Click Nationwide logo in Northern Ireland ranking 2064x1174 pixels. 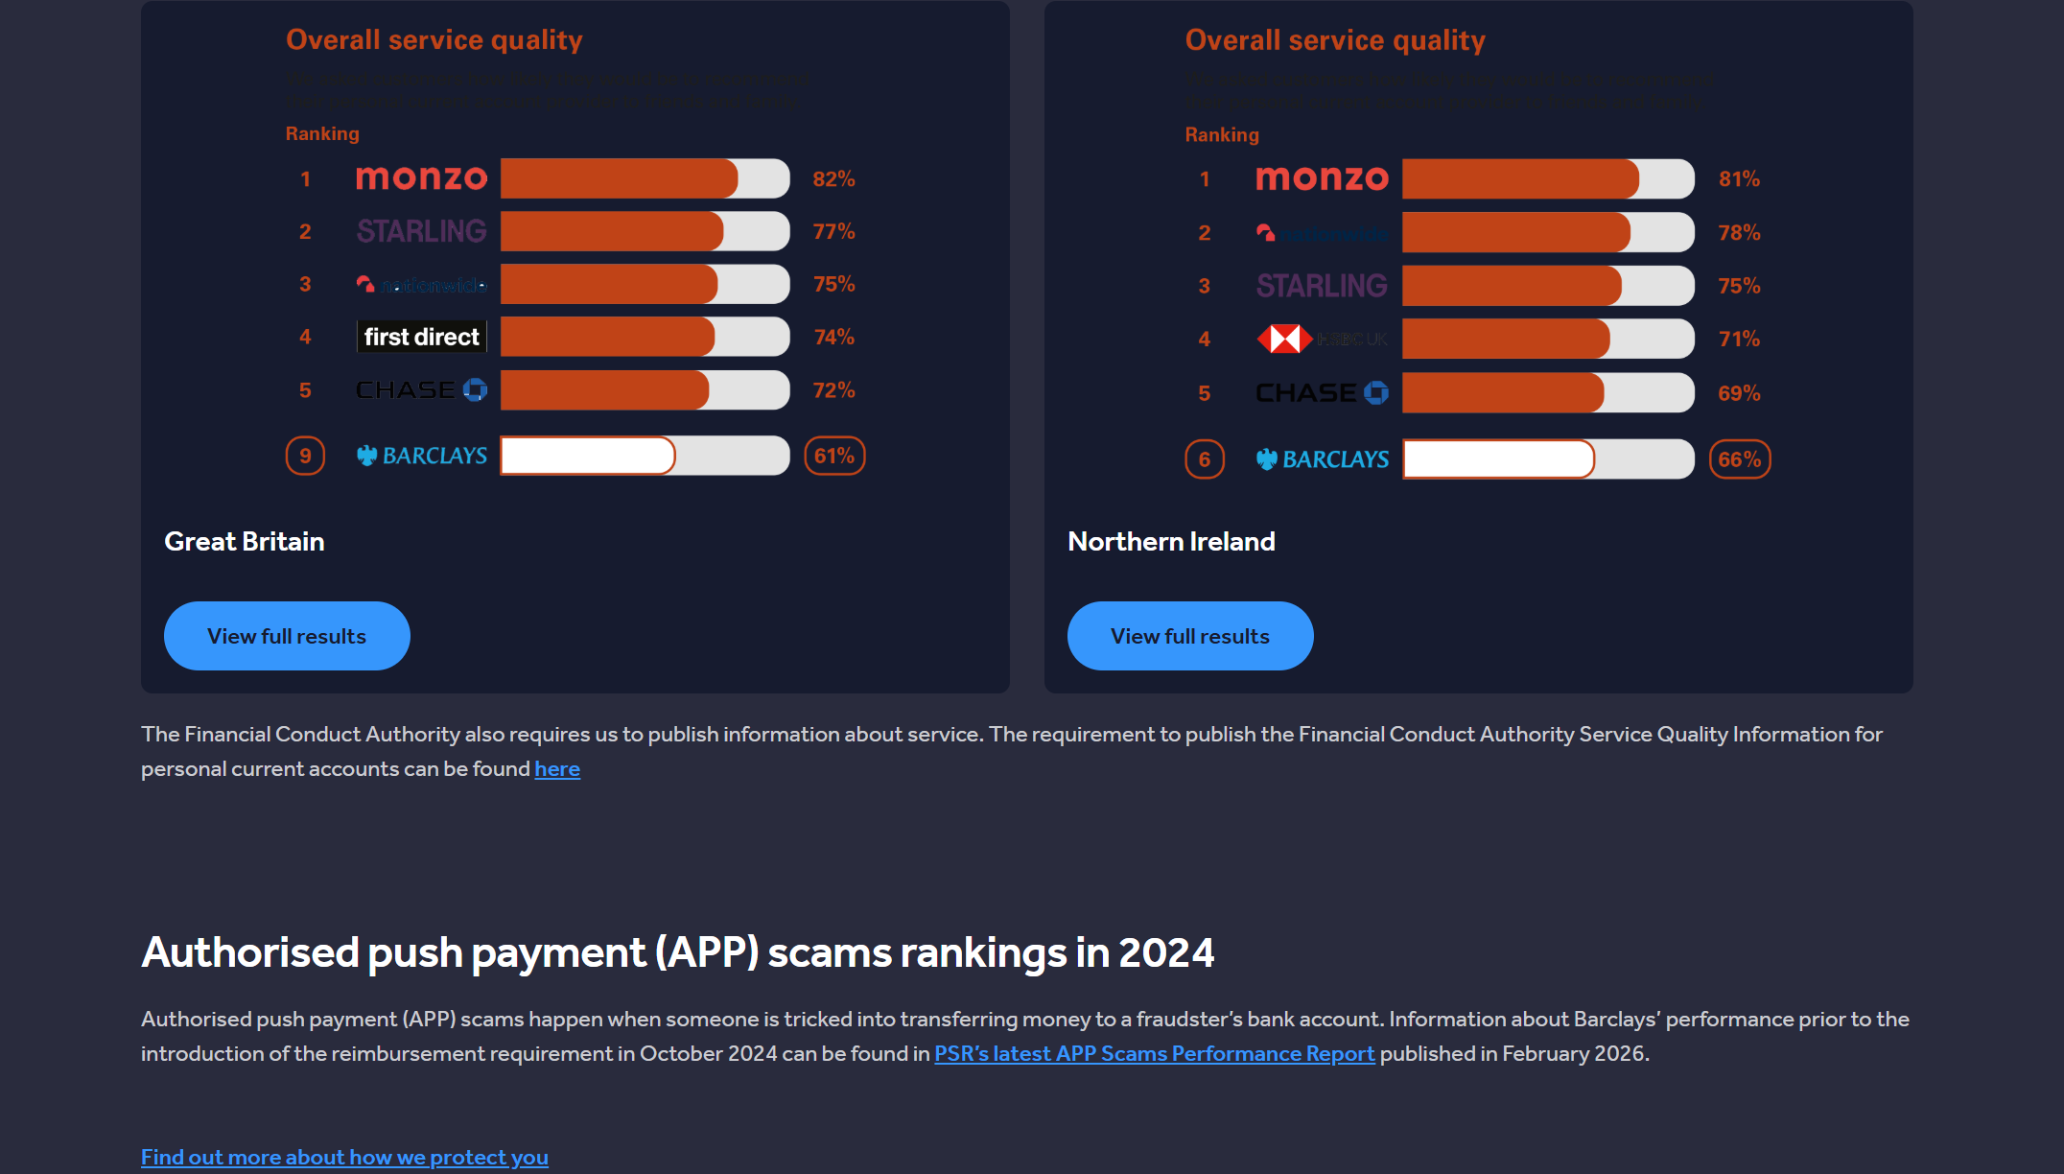pyautogui.click(x=1321, y=233)
